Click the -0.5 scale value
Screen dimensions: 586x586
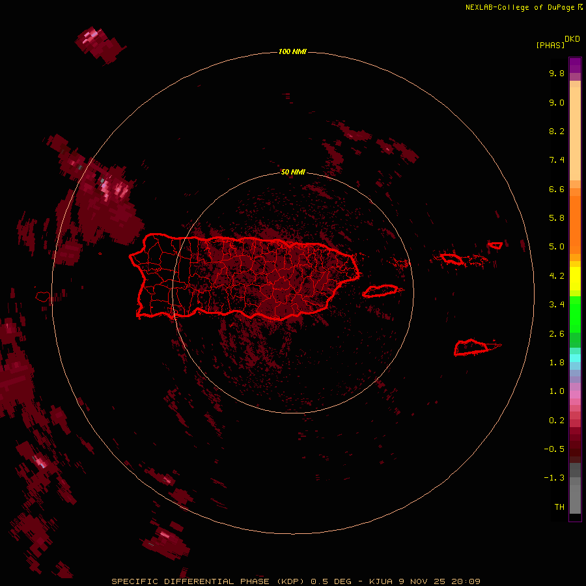pos(554,449)
